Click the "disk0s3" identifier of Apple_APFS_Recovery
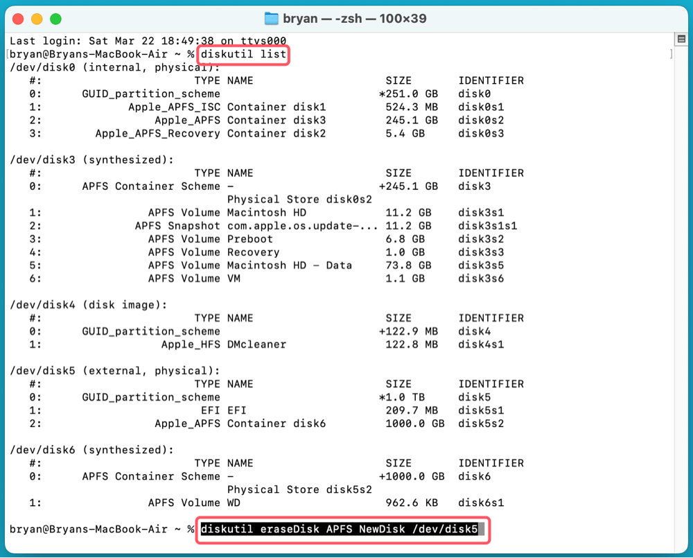Image resolution: width=693 pixels, height=558 pixels. coord(481,133)
